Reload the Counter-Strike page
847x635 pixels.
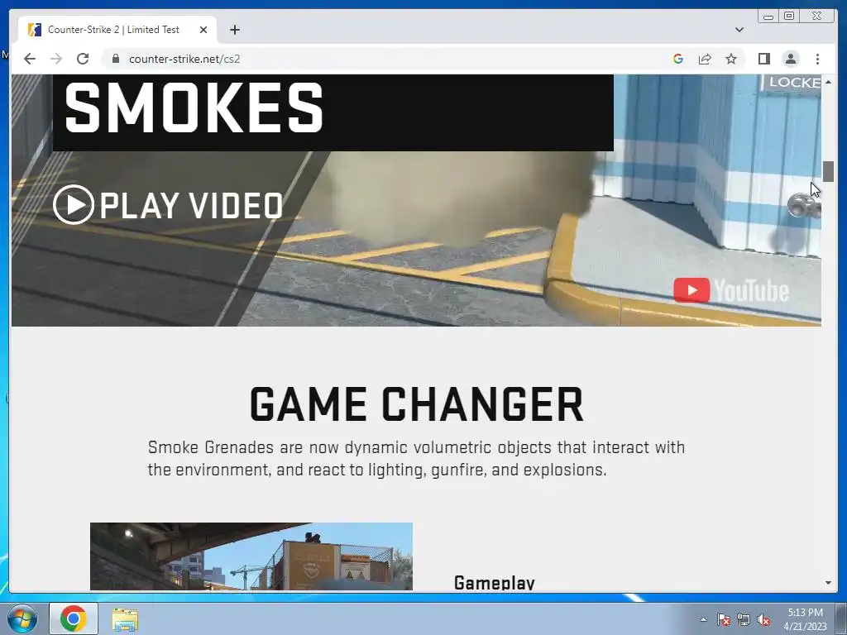click(83, 59)
